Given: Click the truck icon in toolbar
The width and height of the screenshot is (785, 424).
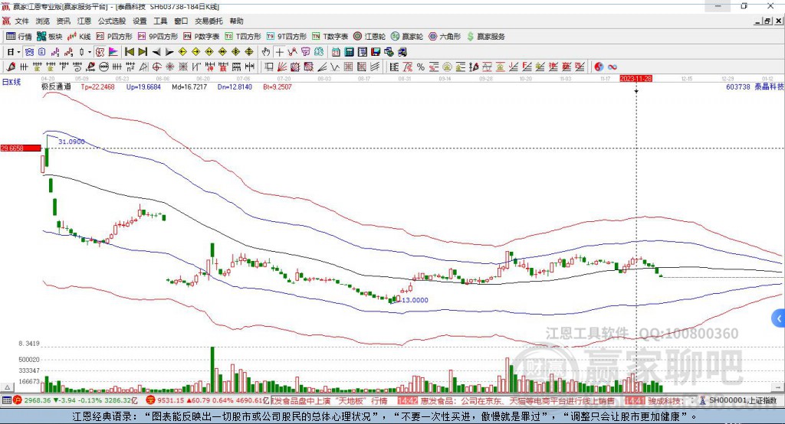Looking at the screenshot, I should tap(402, 52).
